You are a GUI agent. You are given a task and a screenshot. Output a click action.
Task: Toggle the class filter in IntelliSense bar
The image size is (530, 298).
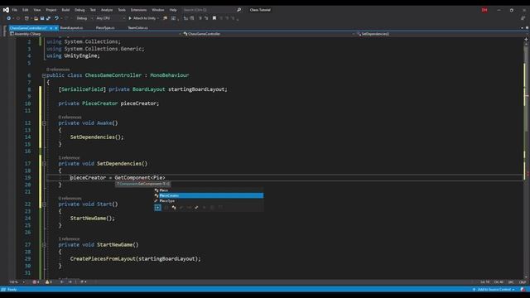pyautogui.click(x=174, y=208)
